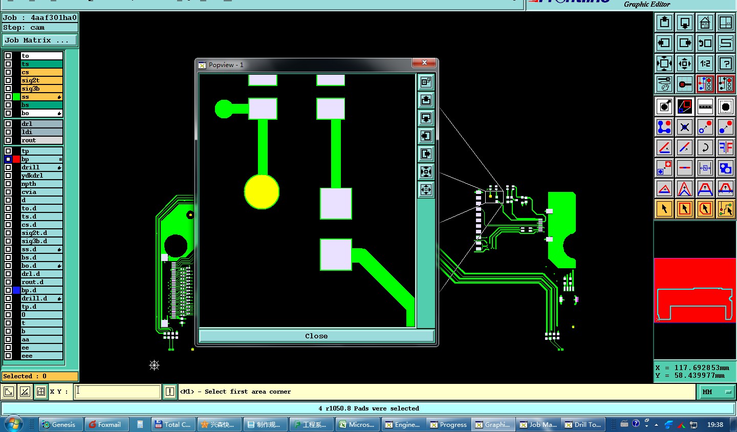The image size is (737, 432).
Task: Open Genesis from the taskbar
Action: click(61, 424)
